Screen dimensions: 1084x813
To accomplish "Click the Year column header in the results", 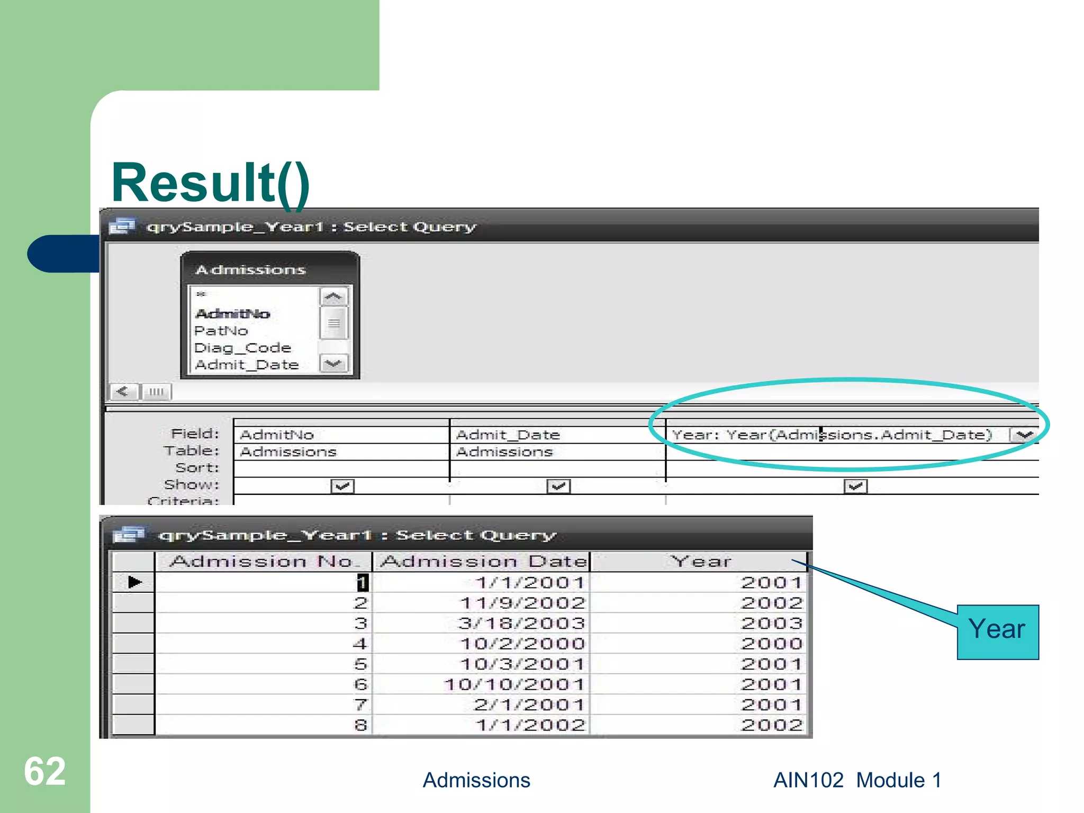I will pyautogui.click(x=700, y=562).
